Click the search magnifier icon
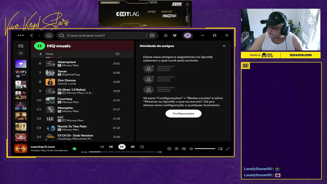The image size is (327, 184). point(62,35)
